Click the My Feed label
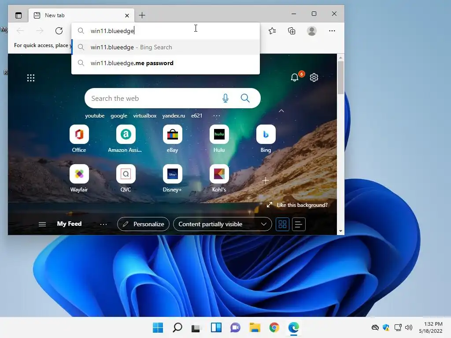This screenshot has width=451, height=338. click(x=69, y=224)
